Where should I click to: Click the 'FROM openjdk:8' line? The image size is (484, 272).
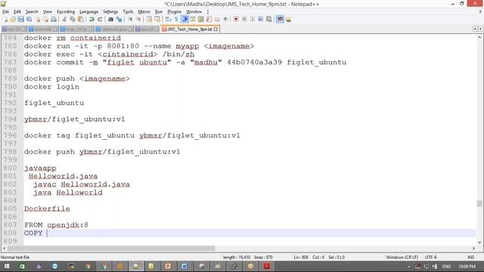56,225
